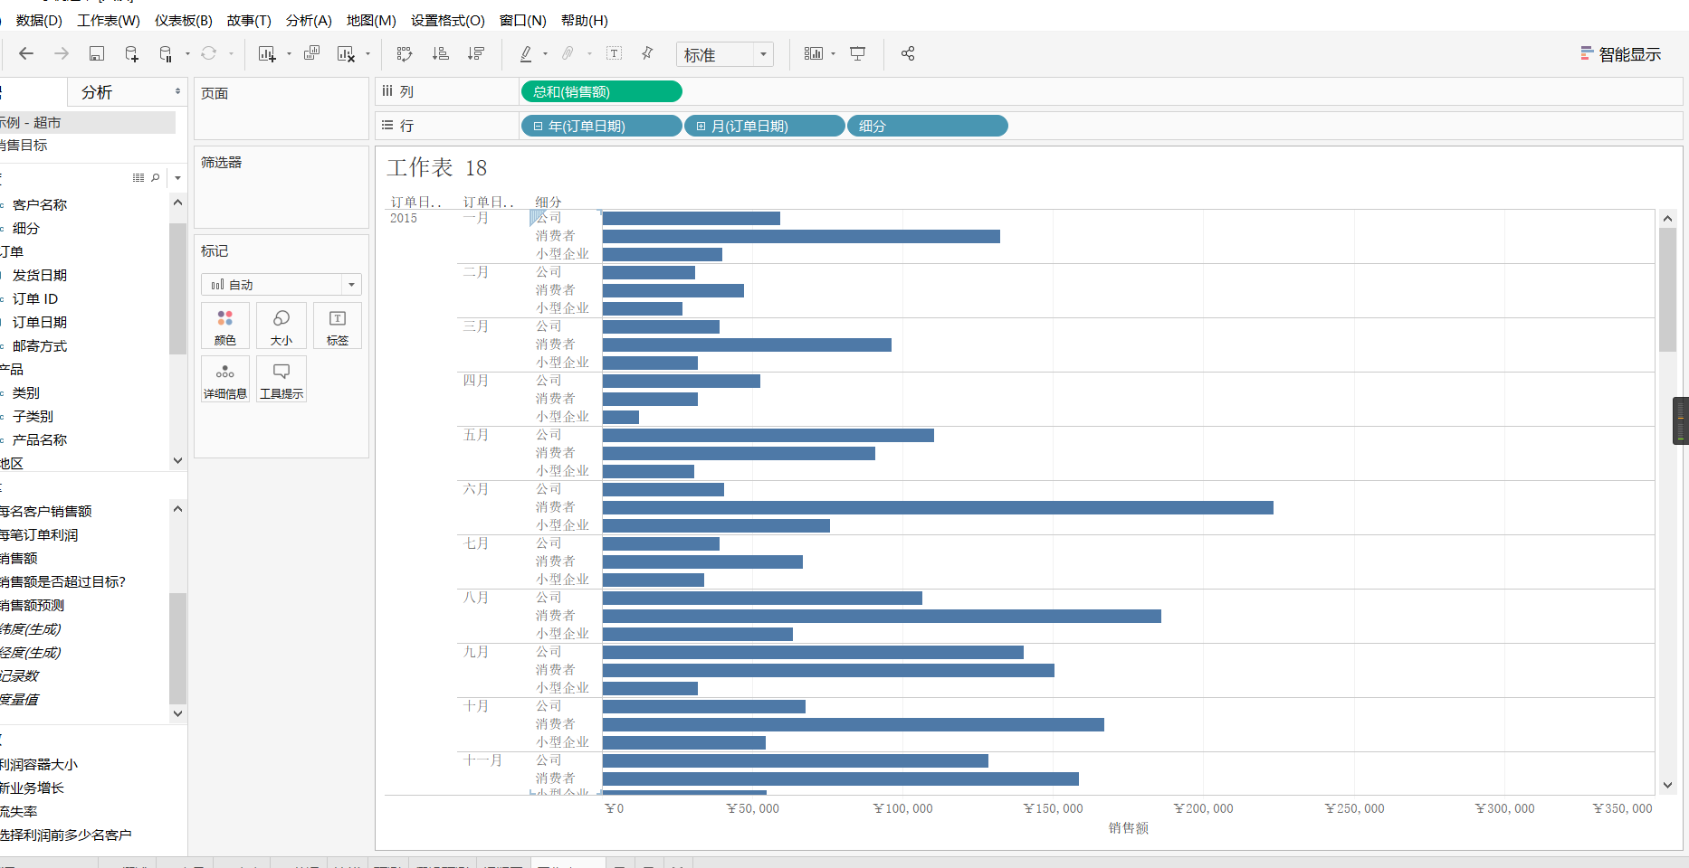Open the 工作表(W) menu
Image resolution: width=1689 pixels, height=868 pixels.
(109, 20)
